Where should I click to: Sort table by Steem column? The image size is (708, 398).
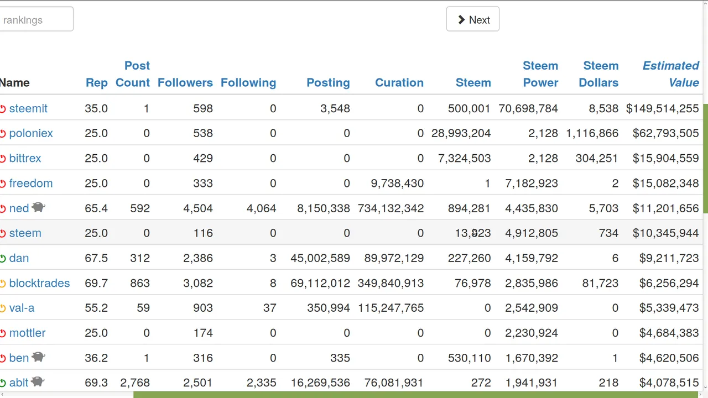tap(473, 83)
